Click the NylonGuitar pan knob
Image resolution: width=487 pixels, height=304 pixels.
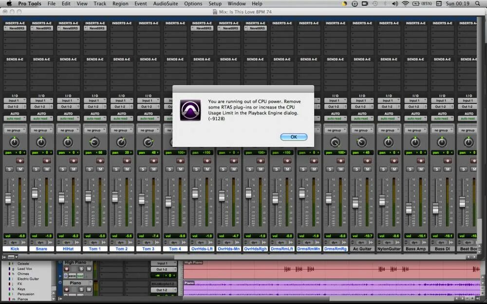[388, 143]
